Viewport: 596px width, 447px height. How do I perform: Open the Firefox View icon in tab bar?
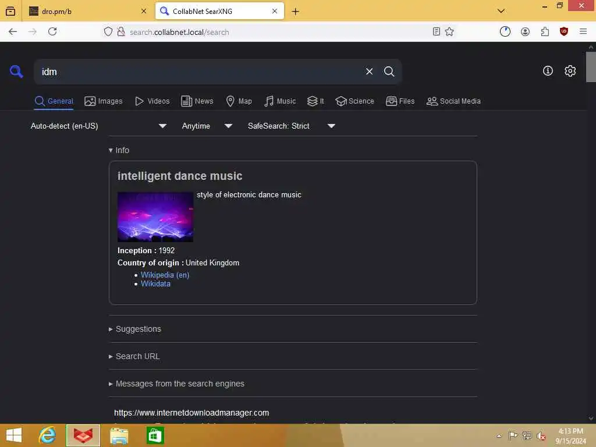[x=10, y=11]
